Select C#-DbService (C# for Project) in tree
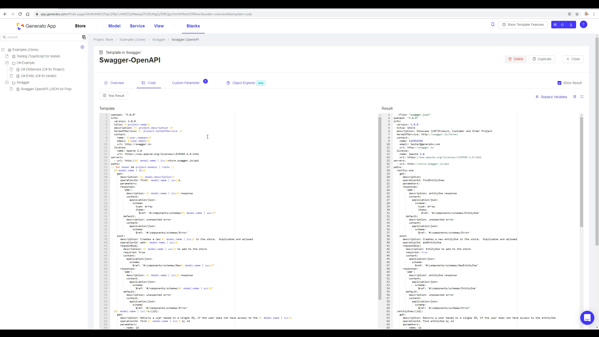This screenshot has height=337, width=599. click(43, 69)
